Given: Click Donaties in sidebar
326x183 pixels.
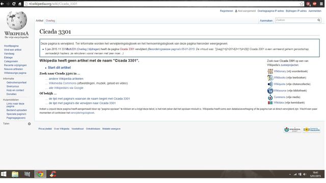Looking at the screenshot, I should pyautogui.click(x=11, y=94).
